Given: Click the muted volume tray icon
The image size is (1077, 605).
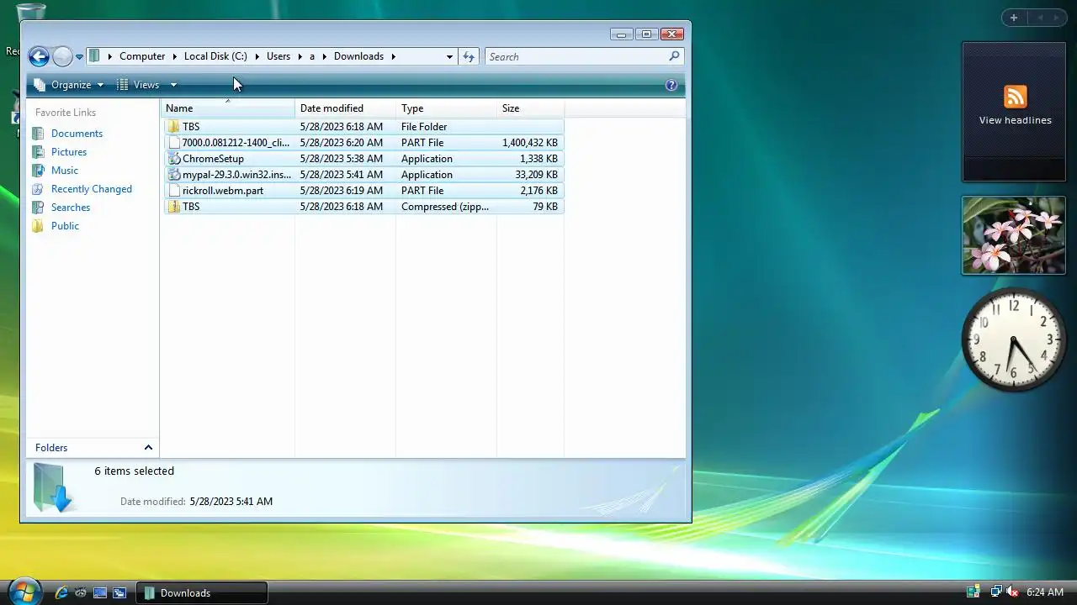Looking at the screenshot, I should (1013, 592).
